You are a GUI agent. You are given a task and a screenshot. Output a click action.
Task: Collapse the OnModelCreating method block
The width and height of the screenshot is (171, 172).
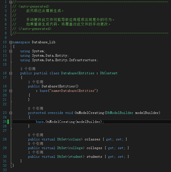tap(11, 113)
